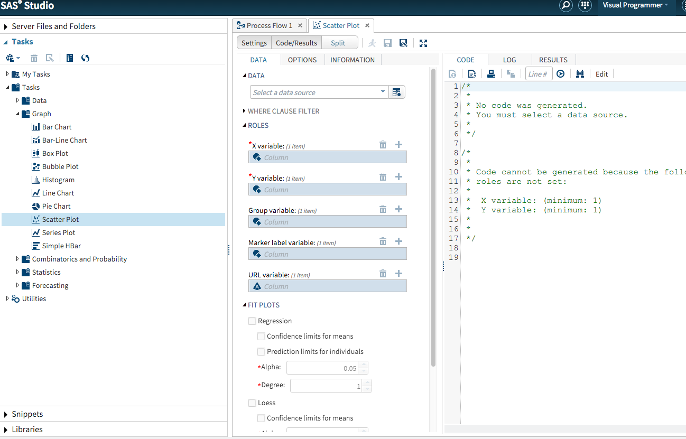This screenshot has height=439, width=686.
Task: Click the refresh icon in Tasks toolbar
Action: click(x=85, y=58)
